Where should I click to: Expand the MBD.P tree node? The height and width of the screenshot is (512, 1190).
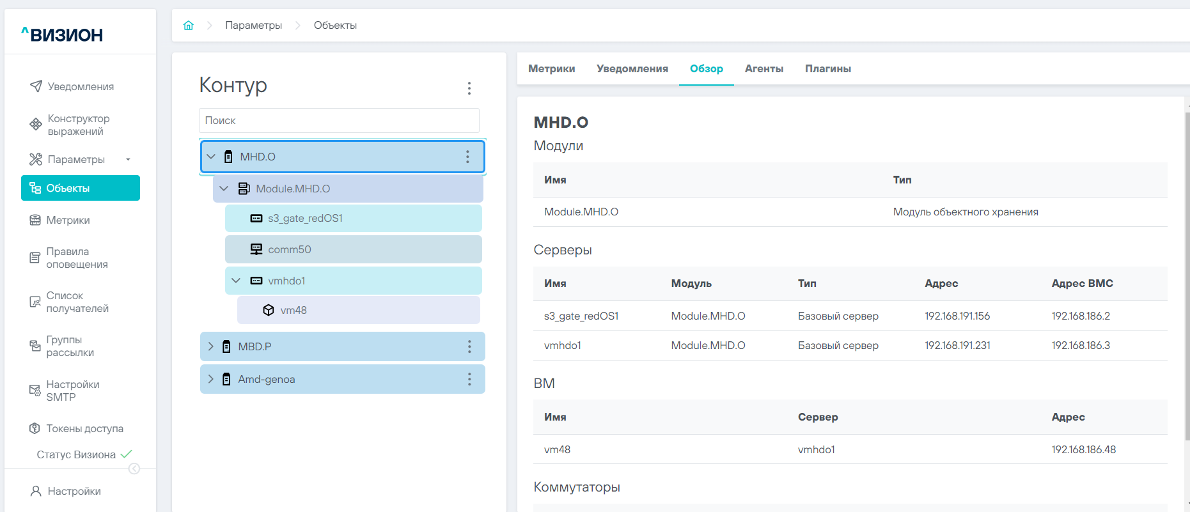point(211,346)
